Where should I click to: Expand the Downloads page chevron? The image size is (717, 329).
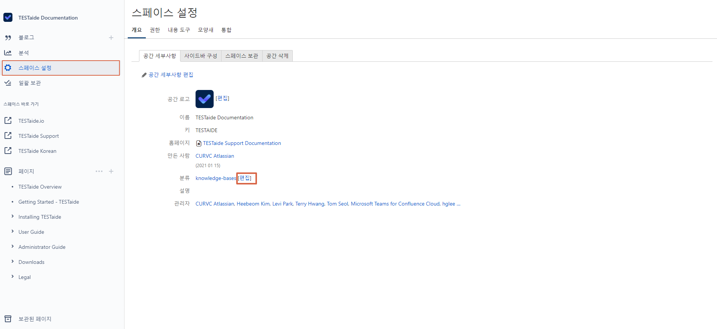(x=12, y=262)
